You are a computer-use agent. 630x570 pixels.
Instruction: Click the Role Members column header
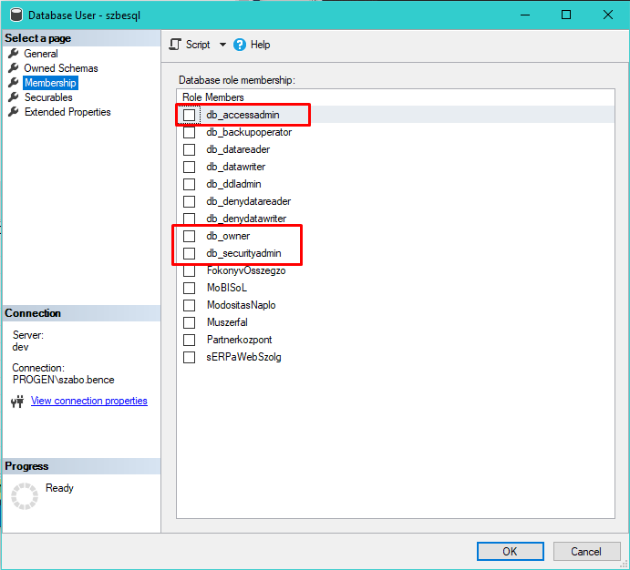(x=213, y=97)
